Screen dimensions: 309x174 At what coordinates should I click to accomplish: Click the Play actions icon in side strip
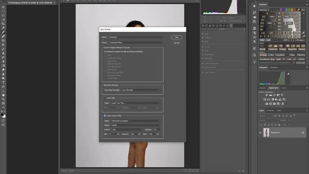[254, 6]
